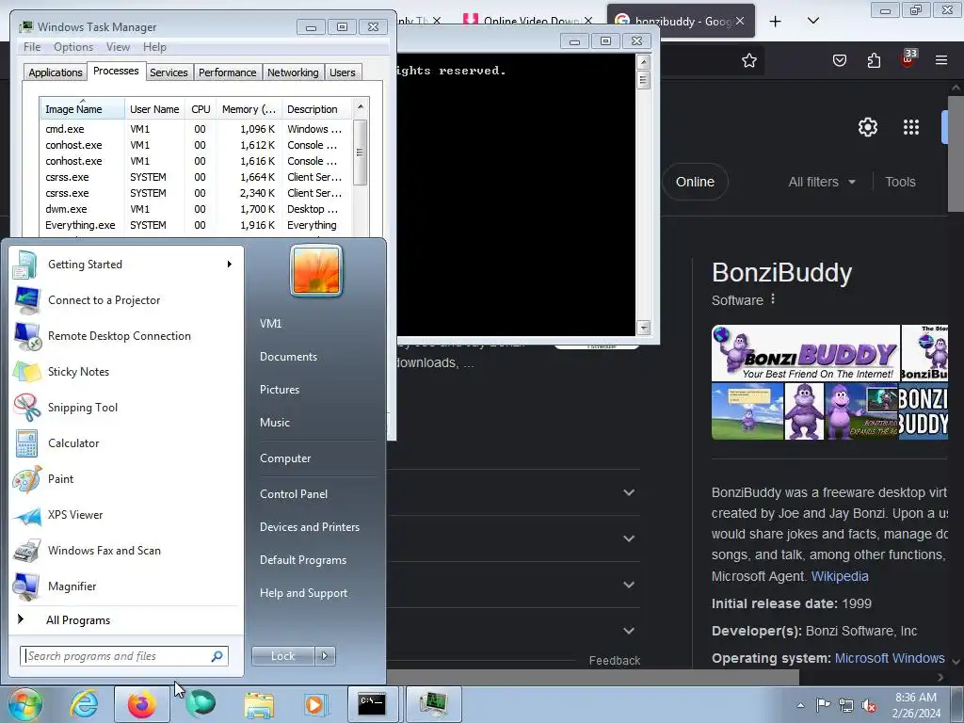Open the teal globe taskbar icon

201,704
